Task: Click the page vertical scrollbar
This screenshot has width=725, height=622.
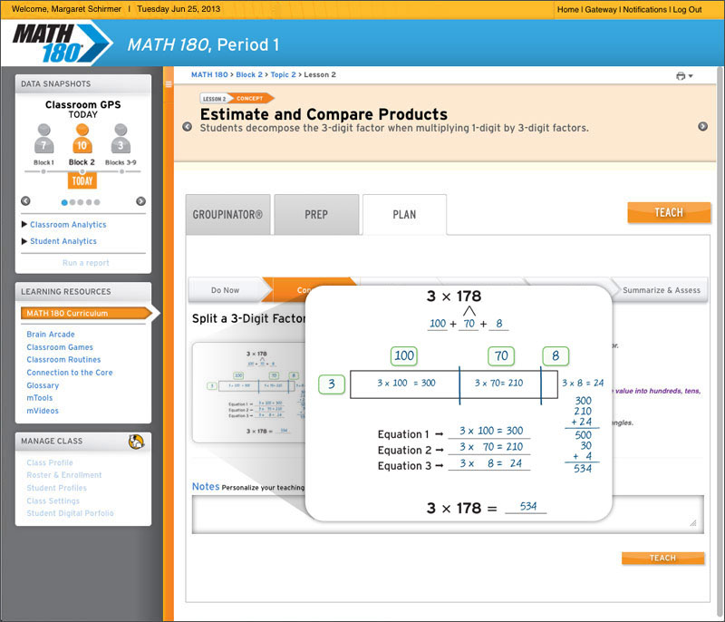Action: [x=720, y=343]
